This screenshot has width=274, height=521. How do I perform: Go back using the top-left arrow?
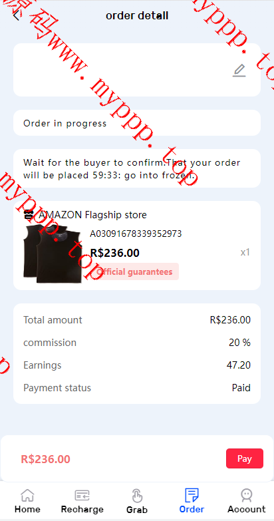[16, 15]
